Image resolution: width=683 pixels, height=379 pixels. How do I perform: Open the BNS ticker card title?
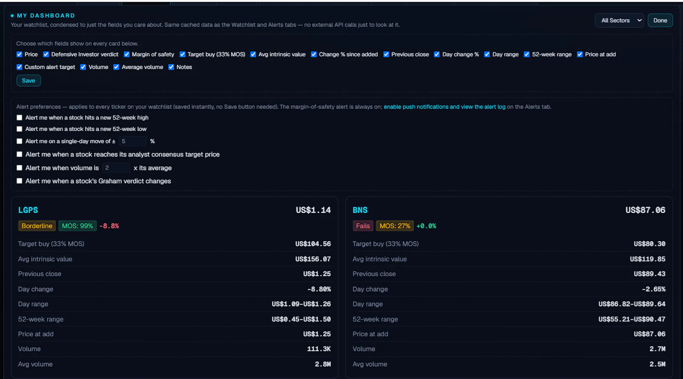360,210
